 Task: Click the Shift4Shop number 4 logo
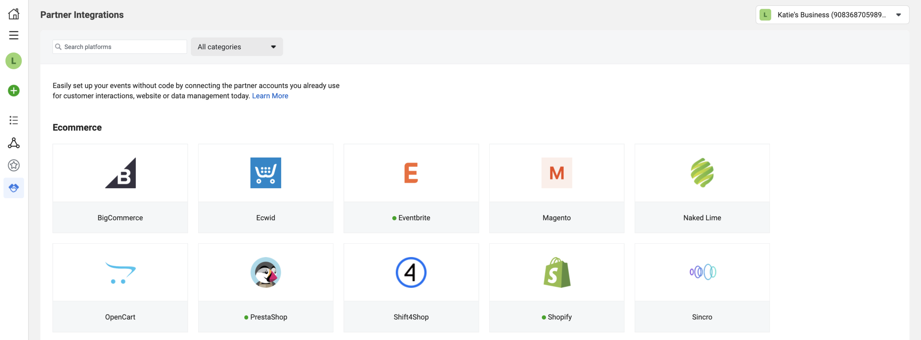click(411, 272)
